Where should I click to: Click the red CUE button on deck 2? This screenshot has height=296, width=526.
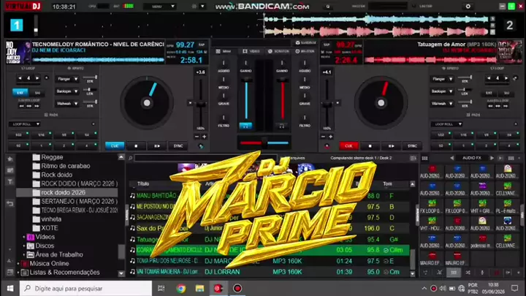(349, 146)
